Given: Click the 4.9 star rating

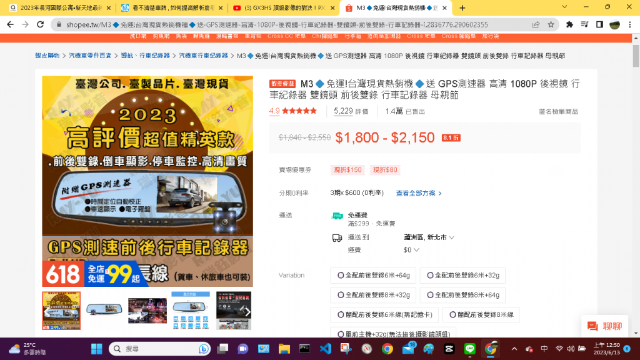Looking at the screenshot, I should pyautogui.click(x=292, y=111).
